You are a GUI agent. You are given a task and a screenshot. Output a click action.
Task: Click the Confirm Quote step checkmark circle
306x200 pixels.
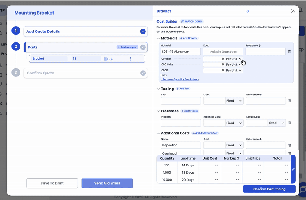click(143, 73)
